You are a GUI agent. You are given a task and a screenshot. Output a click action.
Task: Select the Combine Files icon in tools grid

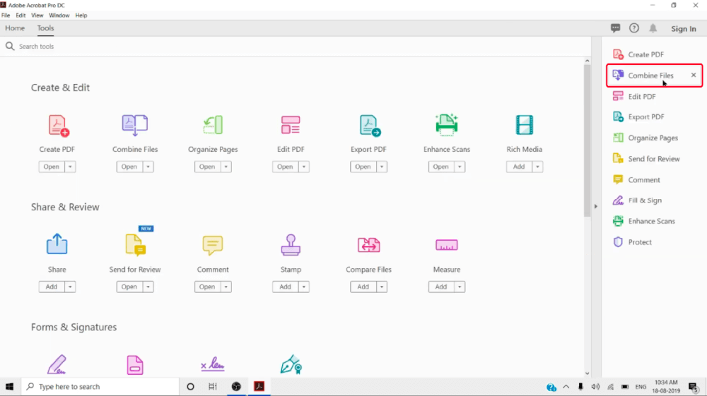coord(134,125)
